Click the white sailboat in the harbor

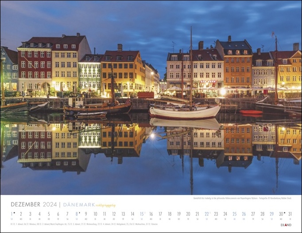click(185, 111)
